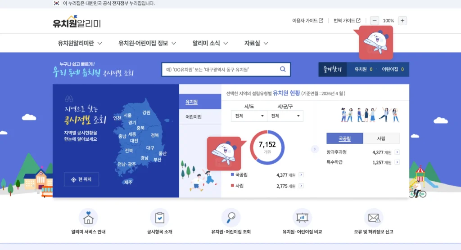Open 유치원·어린이집 비교 chart icon
461x250 pixels.
pos(302,218)
